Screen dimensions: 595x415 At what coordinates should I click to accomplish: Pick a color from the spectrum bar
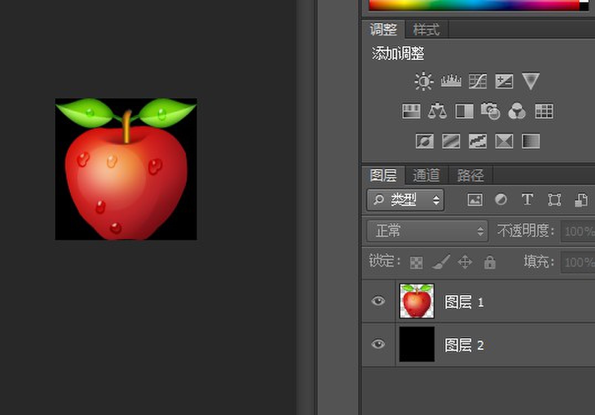[x=474, y=4]
